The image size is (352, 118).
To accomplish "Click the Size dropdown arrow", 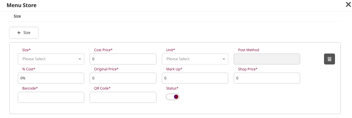I will point(80,59).
